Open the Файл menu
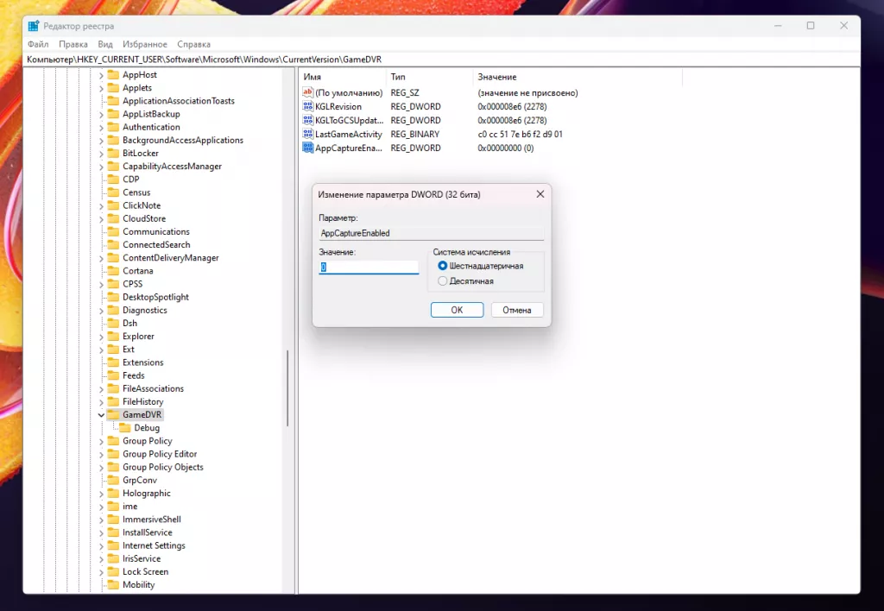884x611 pixels. pyautogui.click(x=38, y=44)
